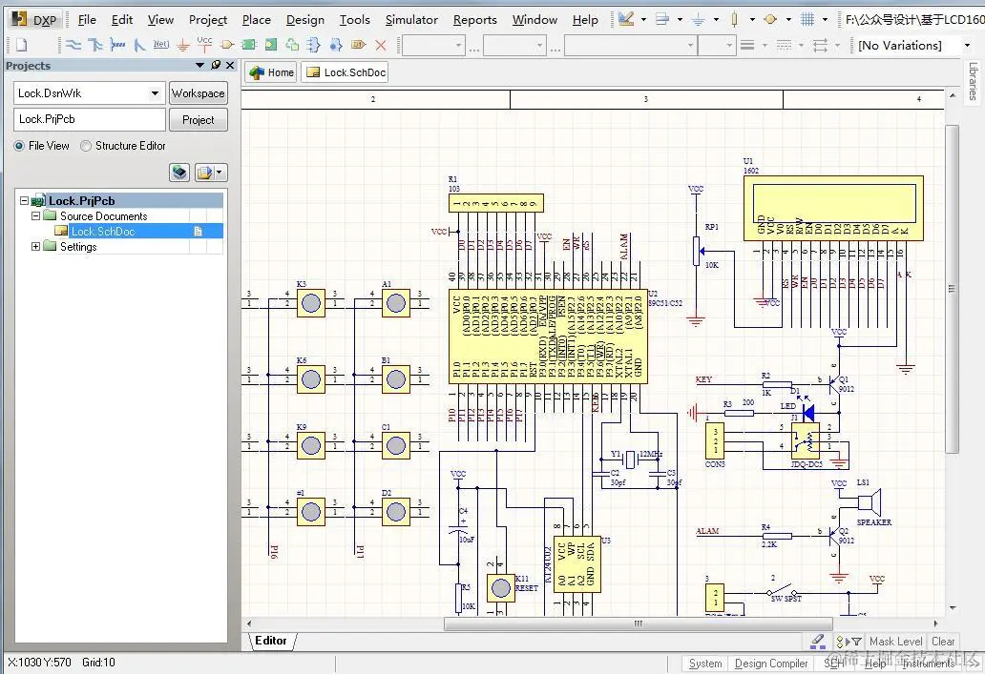Click the Clear button in the status bar
The image size is (985, 674).
pos(943,641)
